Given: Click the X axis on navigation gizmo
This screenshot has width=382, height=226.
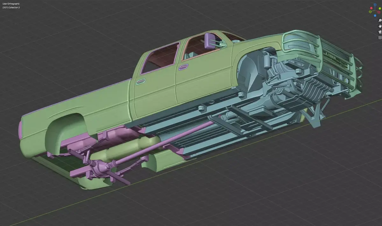Looking at the screenshot, I should pos(379,12).
